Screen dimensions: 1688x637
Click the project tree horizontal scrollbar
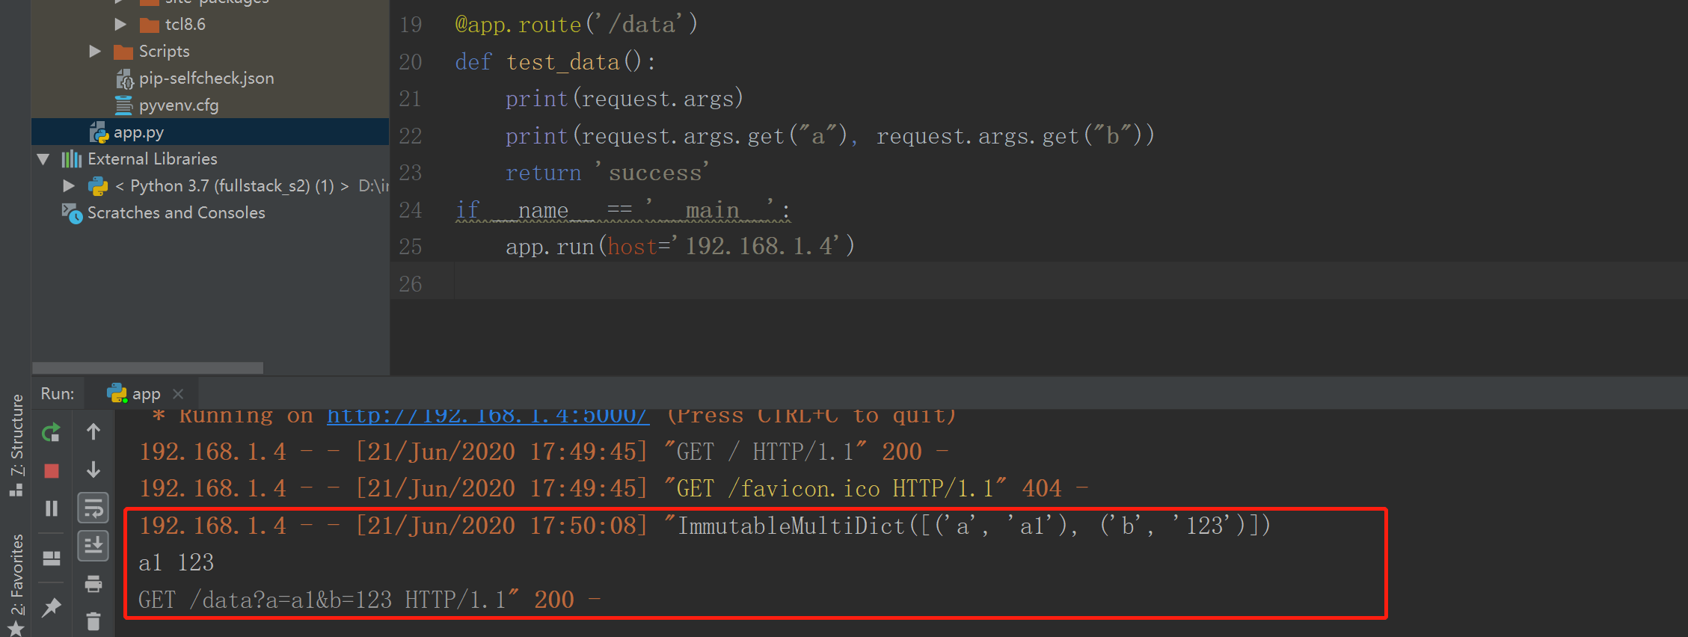pyautogui.click(x=147, y=368)
